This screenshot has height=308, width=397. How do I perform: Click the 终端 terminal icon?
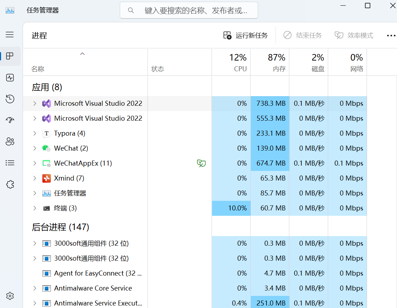tap(46, 208)
